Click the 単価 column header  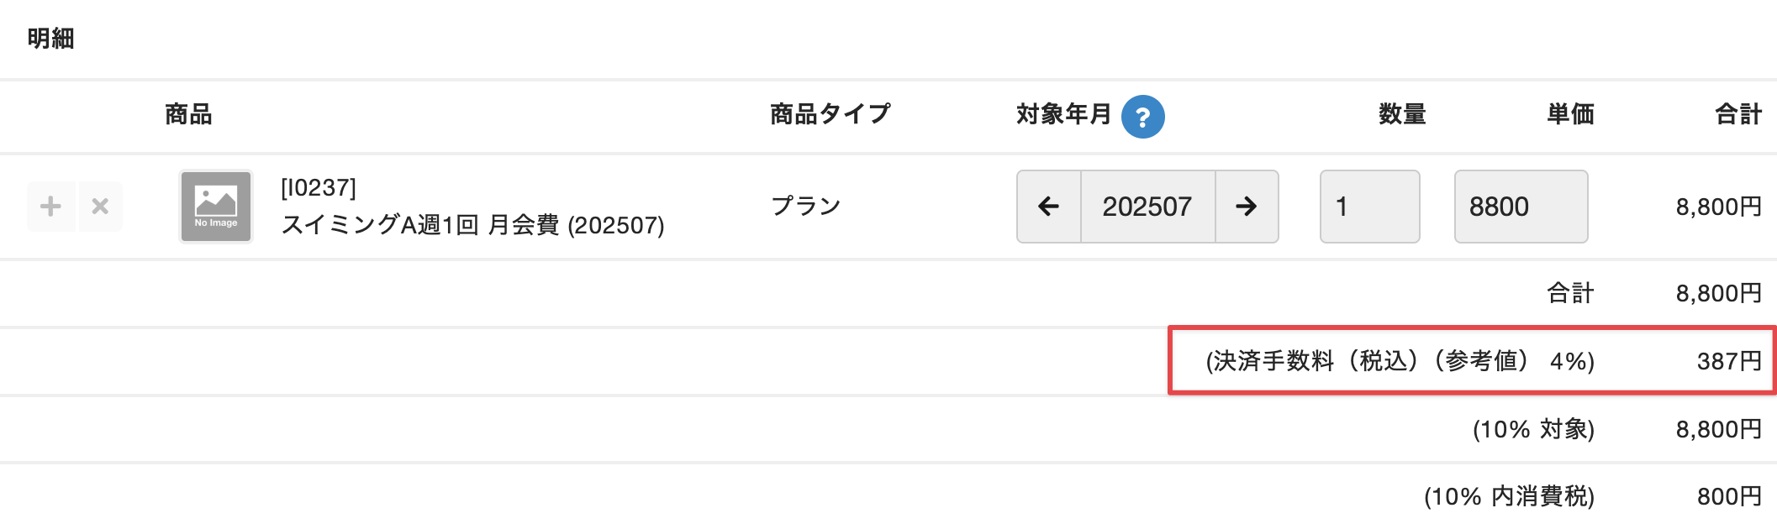coord(1570,114)
